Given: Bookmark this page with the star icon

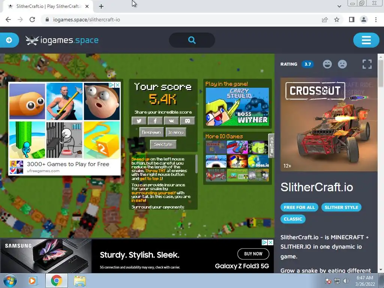Looking at the screenshot, I should 337,19.
